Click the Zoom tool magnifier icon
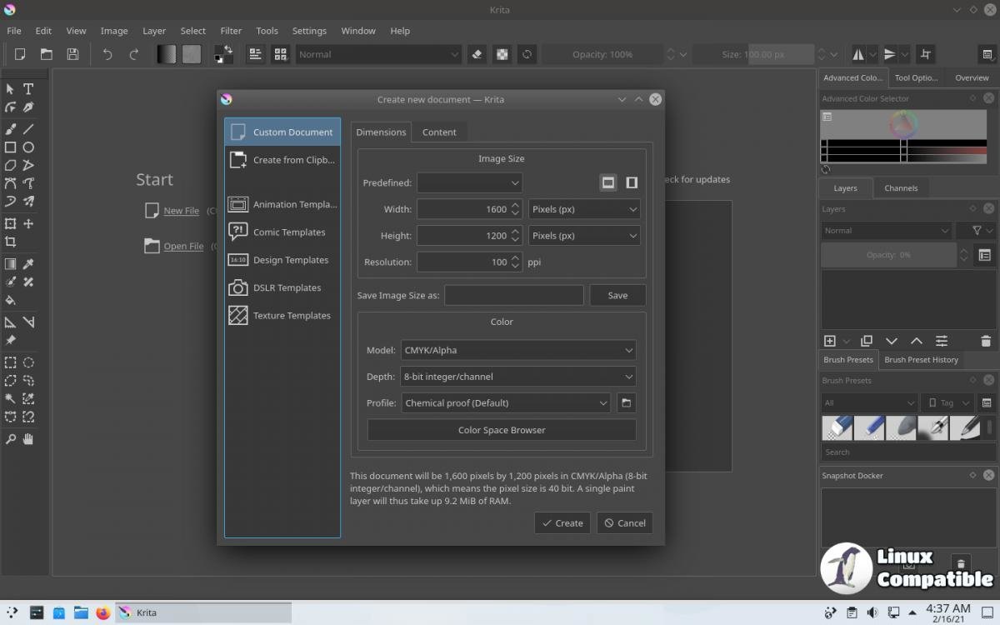The image size is (1000, 625). pyautogui.click(x=10, y=439)
